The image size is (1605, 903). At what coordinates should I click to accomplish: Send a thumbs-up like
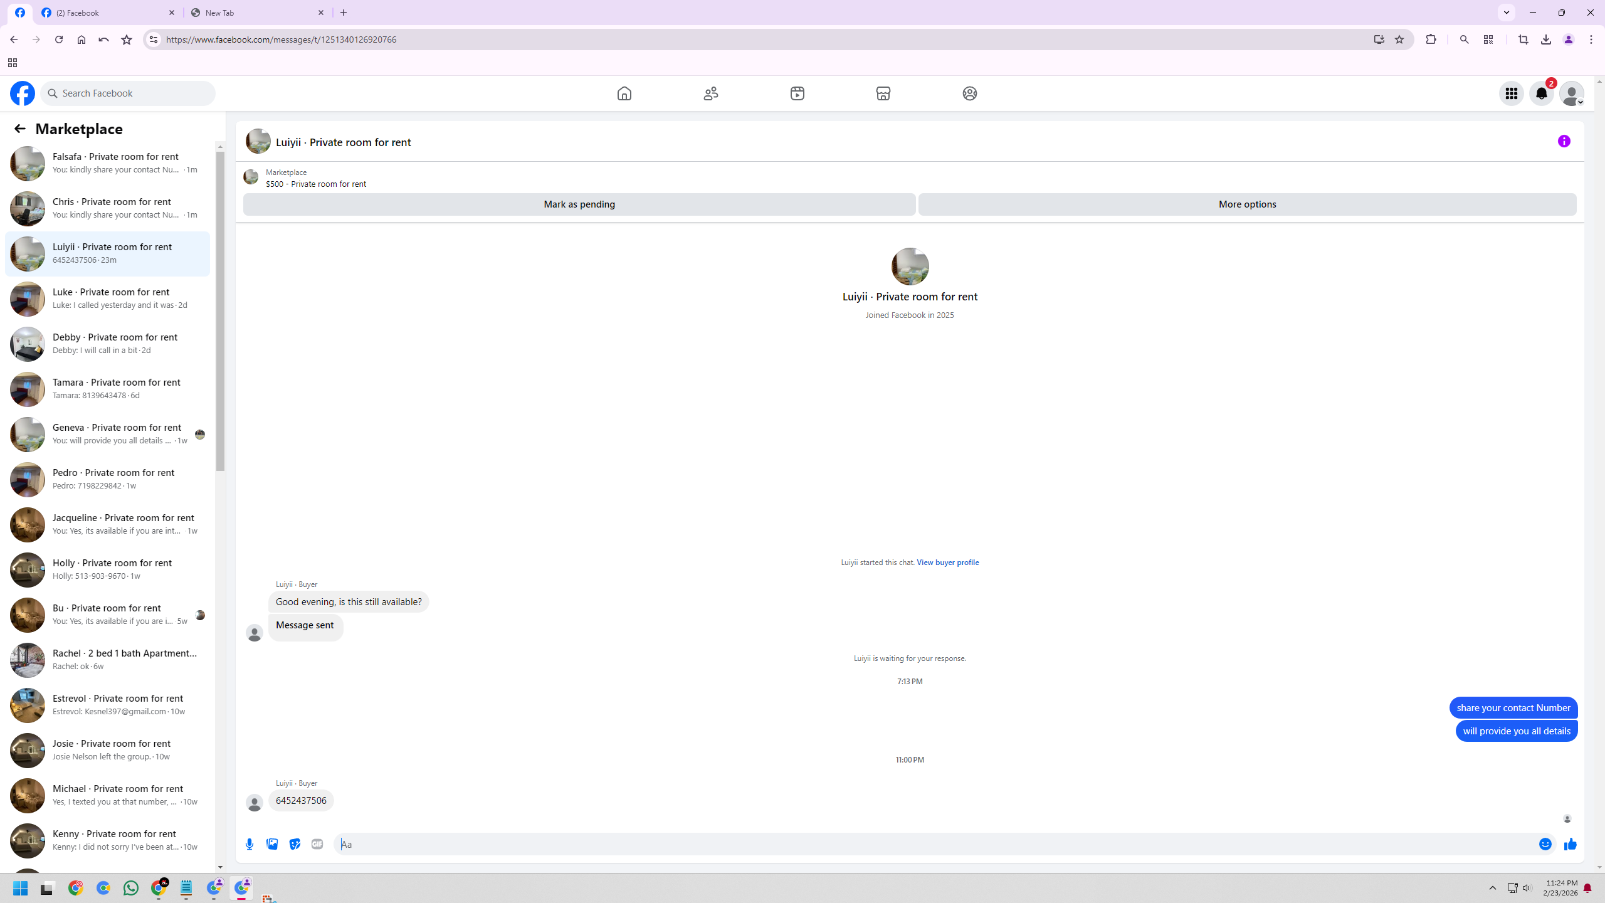[x=1570, y=844]
